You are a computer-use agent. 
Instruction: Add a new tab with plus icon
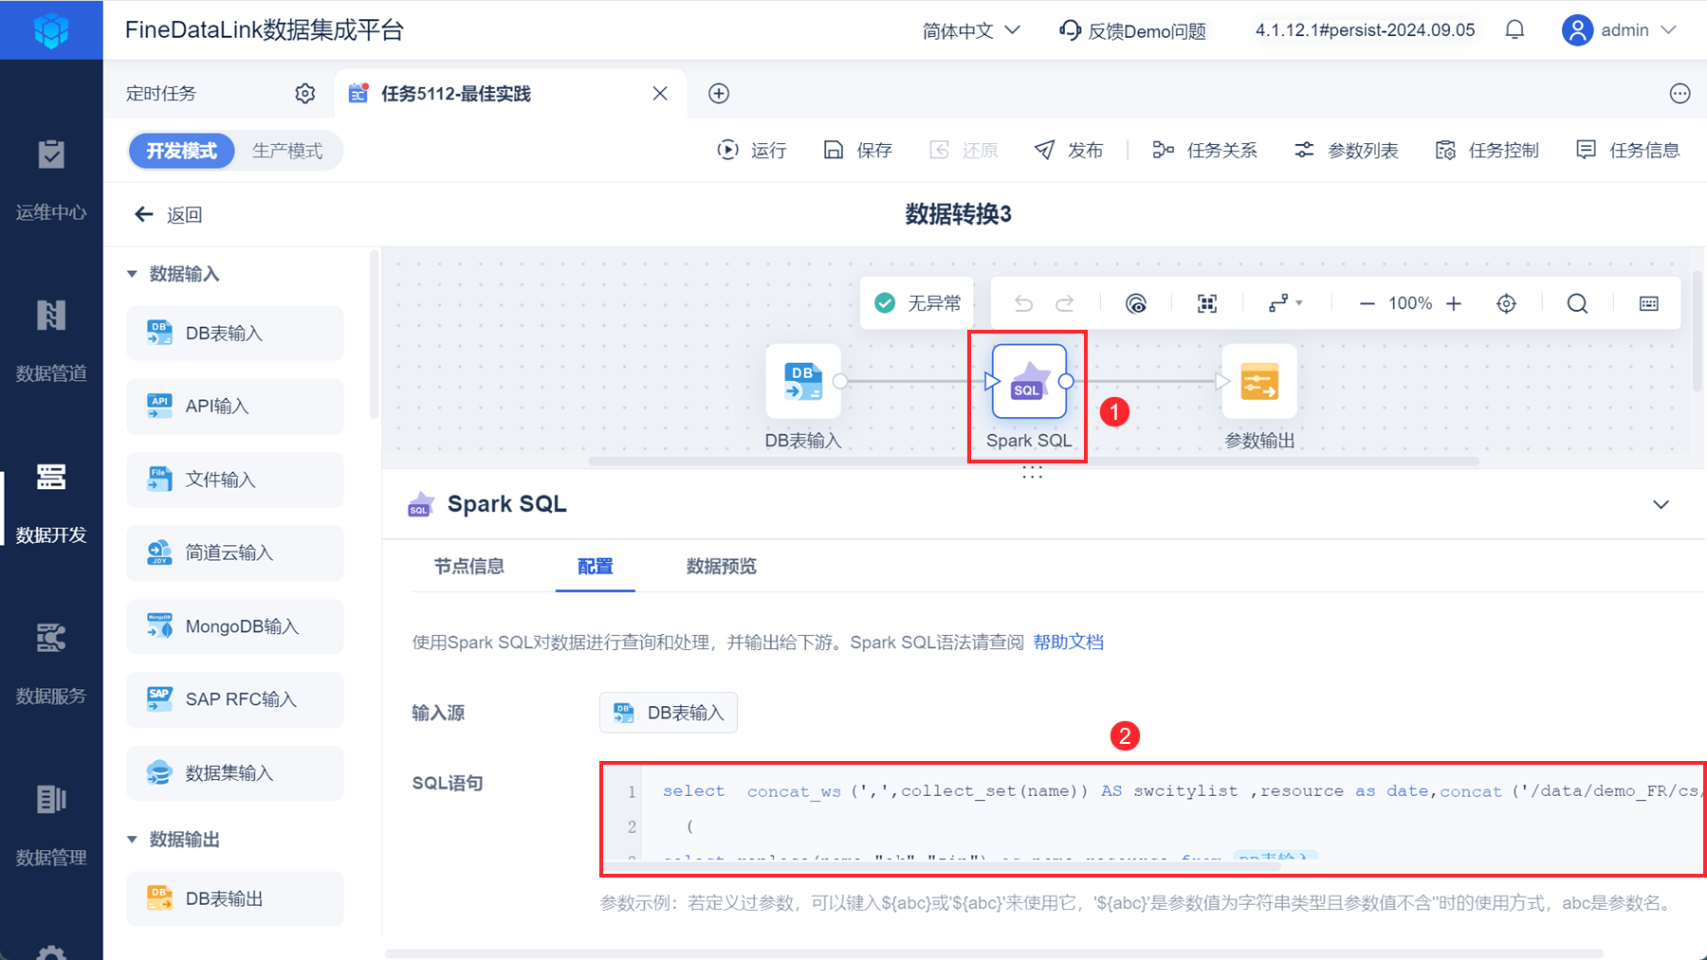[x=719, y=93]
